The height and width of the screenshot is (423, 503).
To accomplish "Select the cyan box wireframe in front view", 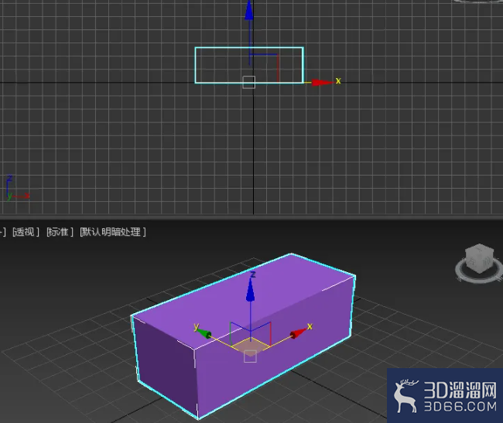I will coord(249,65).
